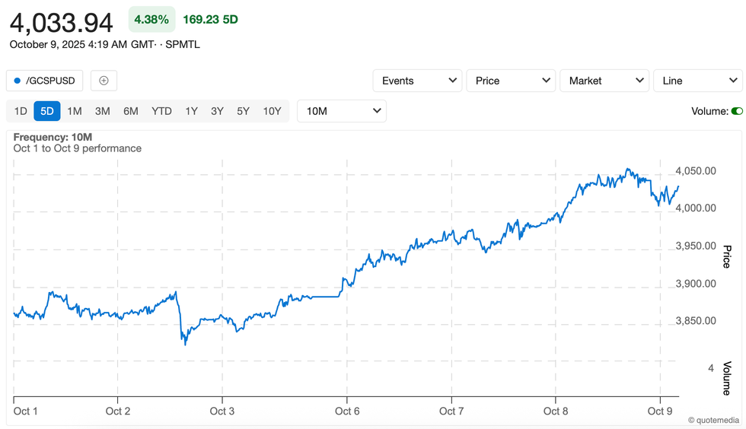Open the Events dropdown

(x=417, y=81)
